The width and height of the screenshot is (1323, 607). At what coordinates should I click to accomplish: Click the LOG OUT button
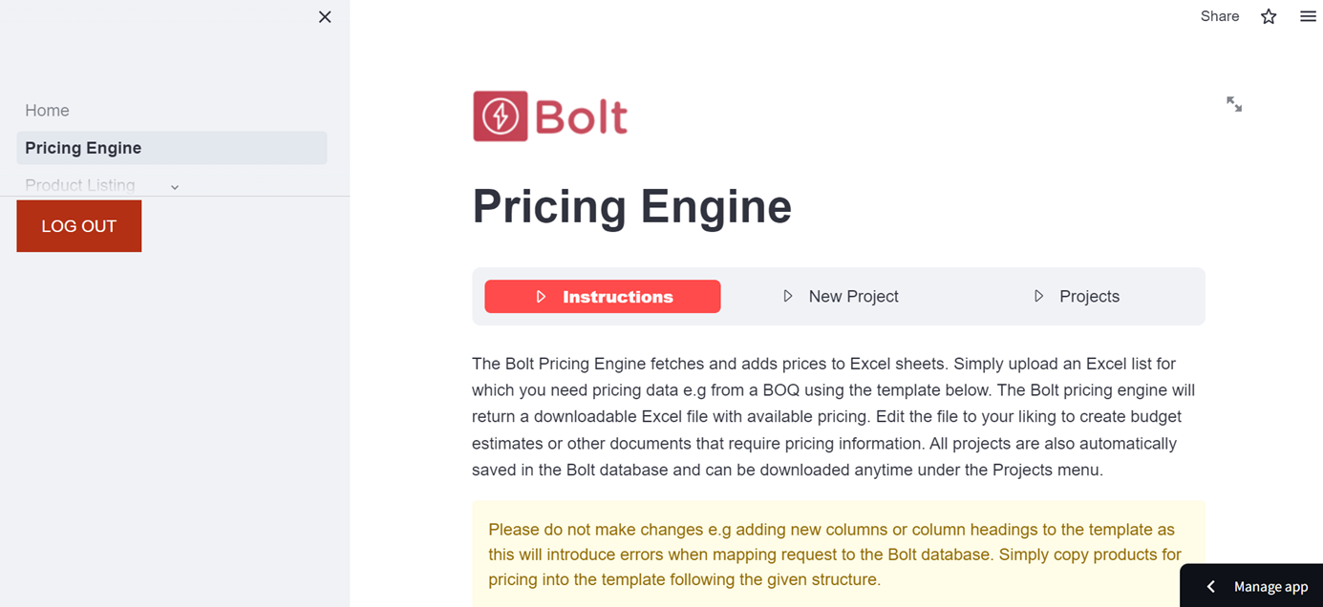[x=78, y=225]
